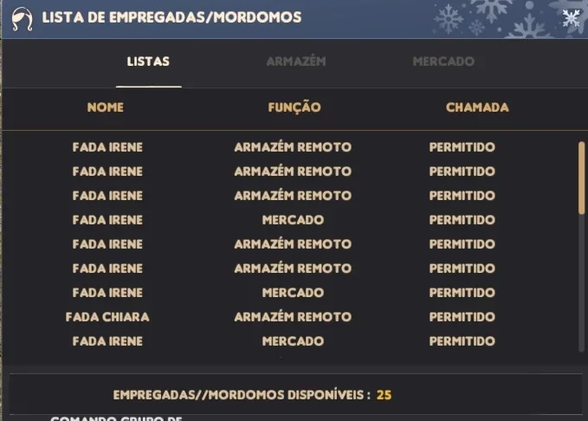Open the Mercado tab
Image resolution: width=588 pixels, height=421 pixels.
pyautogui.click(x=443, y=62)
